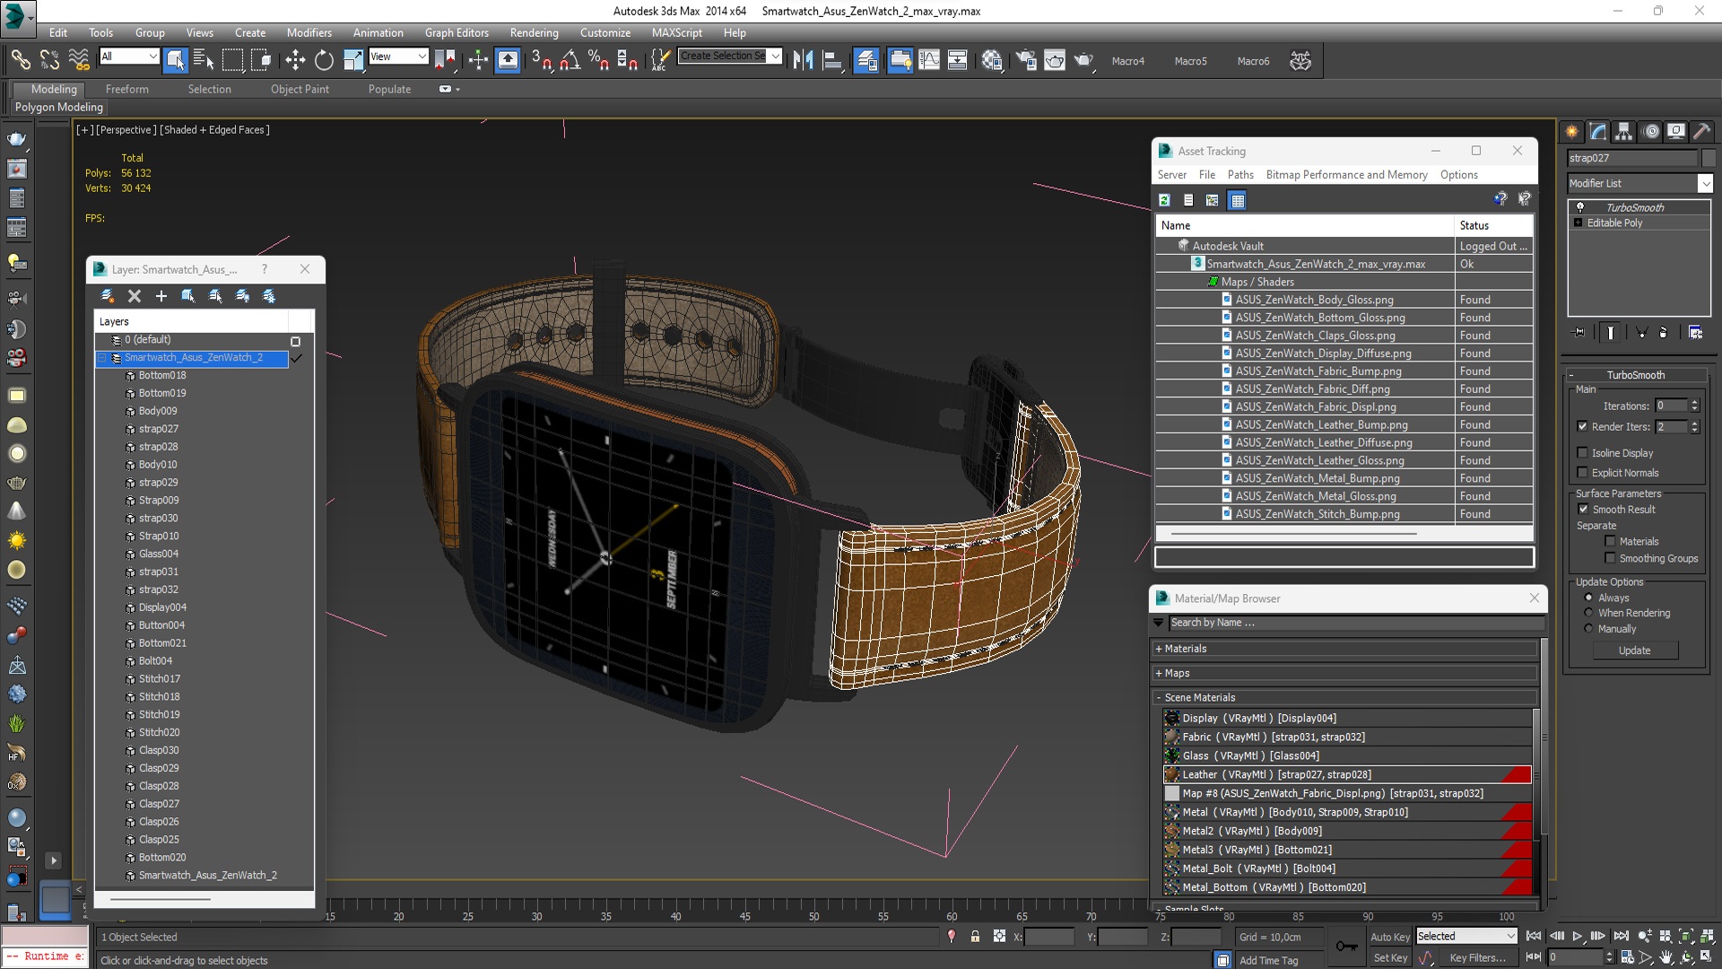
Task: Open the Rendering menu
Action: click(534, 32)
